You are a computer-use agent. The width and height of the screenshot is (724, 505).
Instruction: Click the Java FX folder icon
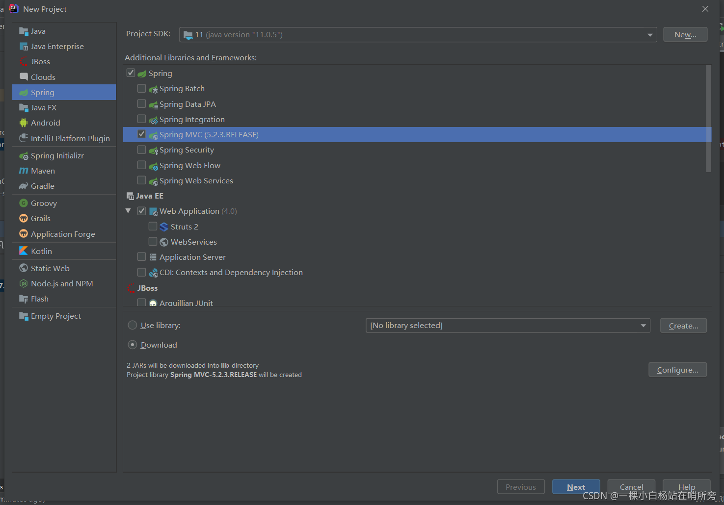point(24,107)
